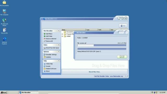The image size is (167, 94).
Task: Expand the WINNT tree node
Action: click(62, 36)
